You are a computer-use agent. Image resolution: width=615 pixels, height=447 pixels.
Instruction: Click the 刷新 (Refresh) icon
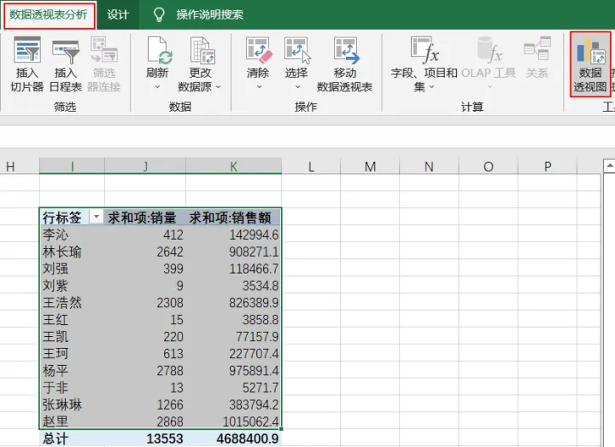[x=158, y=50]
